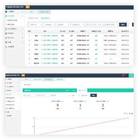Click the download icon above the line chart
Viewport: 139px width, 140px height.
point(132,113)
